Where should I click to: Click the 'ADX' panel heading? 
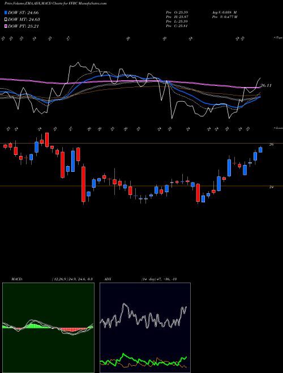pyautogui.click(x=108, y=279)
